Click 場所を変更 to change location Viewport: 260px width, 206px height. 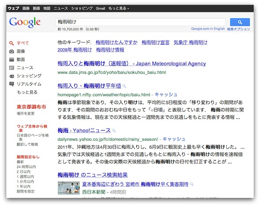pos(26,114)
